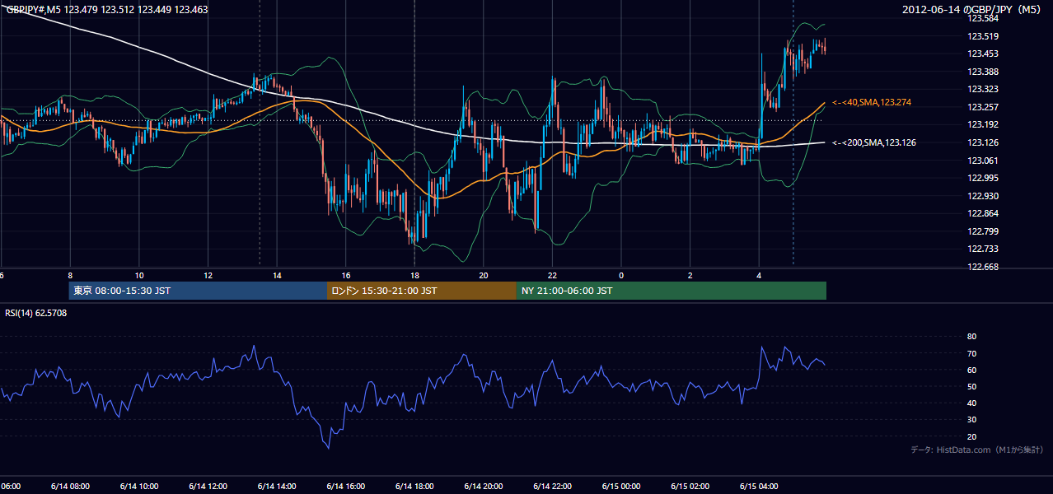
Task: Click the bottom date label 6/14 22:00
Action: click(x=552, y=487)
